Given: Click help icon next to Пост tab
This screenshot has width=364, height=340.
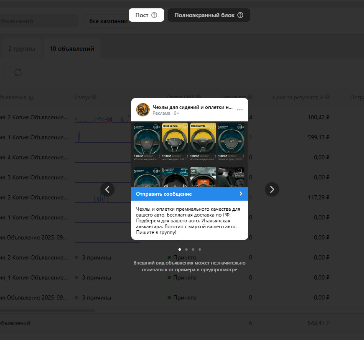Looking at the screenshot, I should pyautogui.click(x=154, y=15).
